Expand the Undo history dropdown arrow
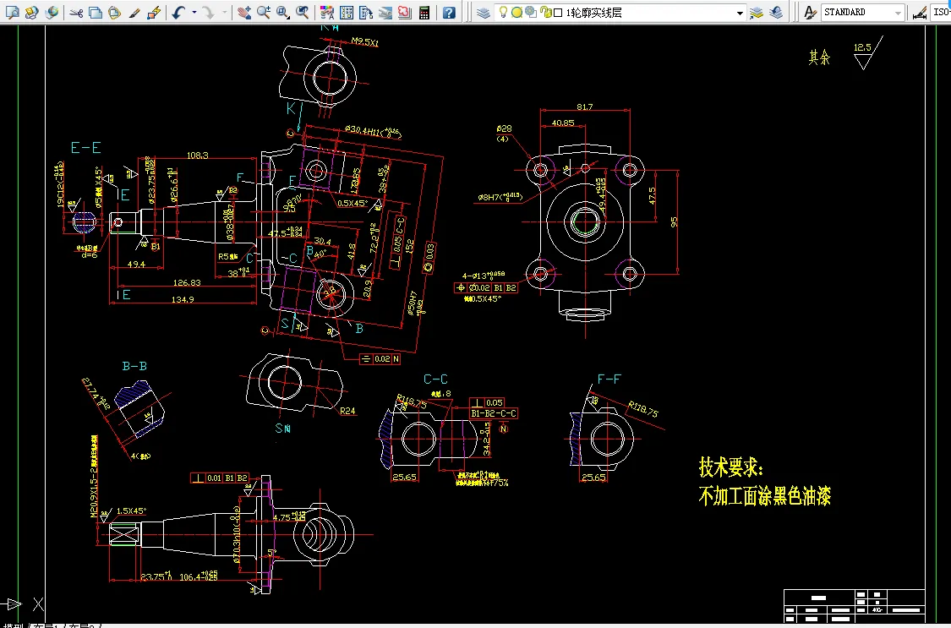The height and width of the screenshot is (628, 951). 194,12
